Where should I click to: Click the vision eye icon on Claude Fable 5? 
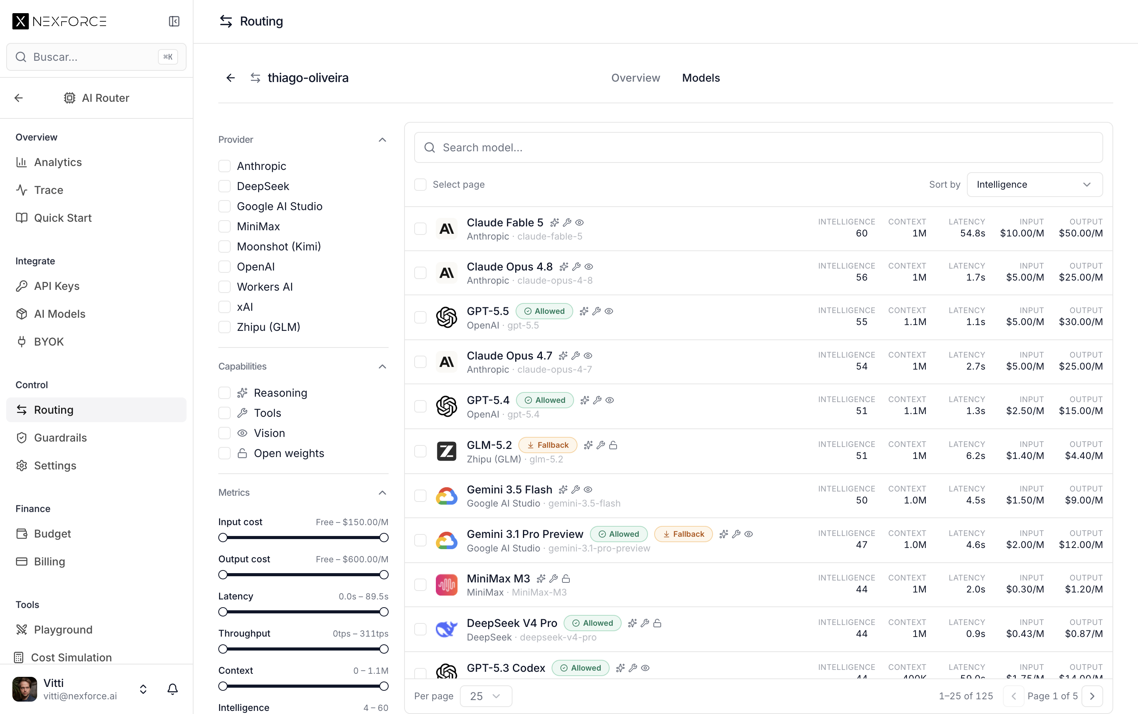tap(579, 223)
